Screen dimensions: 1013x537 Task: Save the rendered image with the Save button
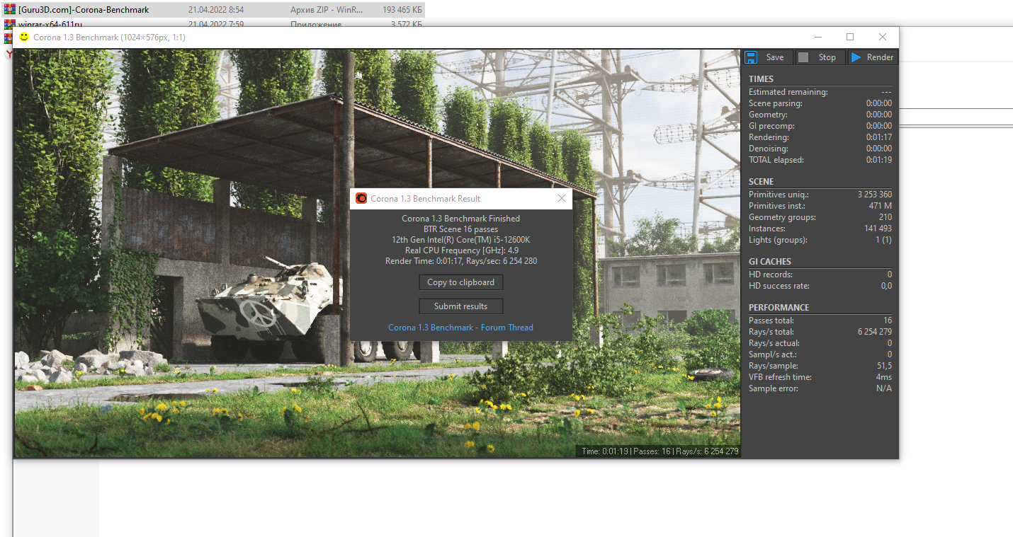click(x=767, y=57)
